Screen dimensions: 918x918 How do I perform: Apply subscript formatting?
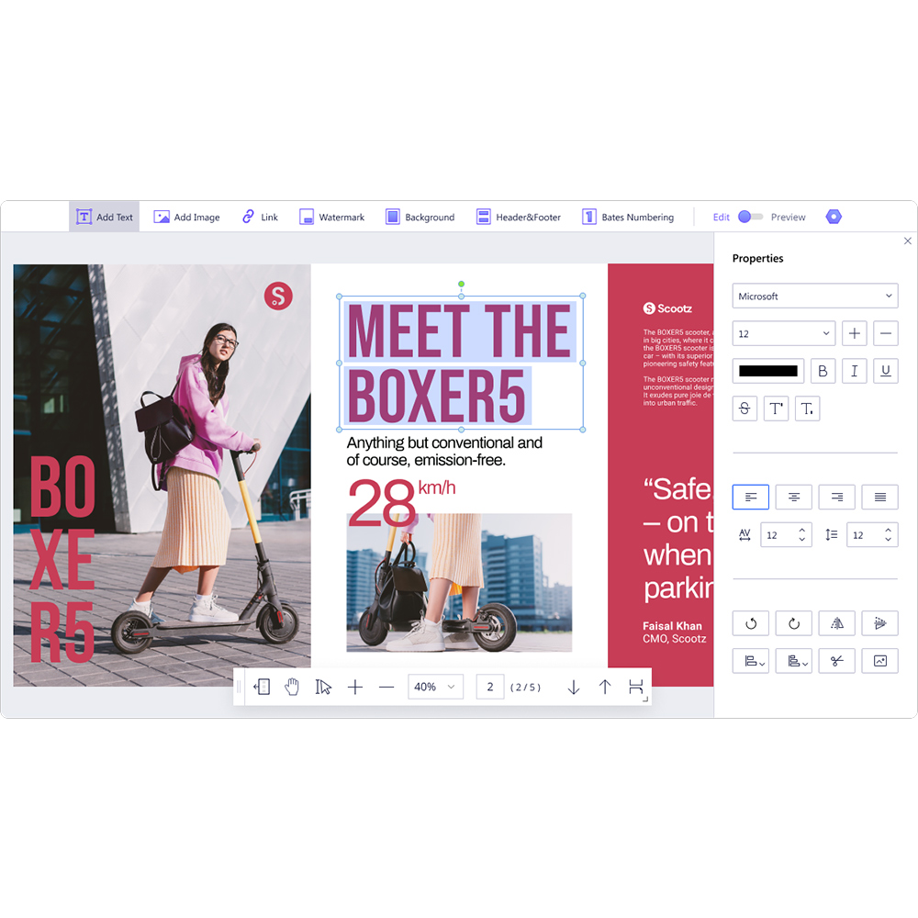click(807, 409)
